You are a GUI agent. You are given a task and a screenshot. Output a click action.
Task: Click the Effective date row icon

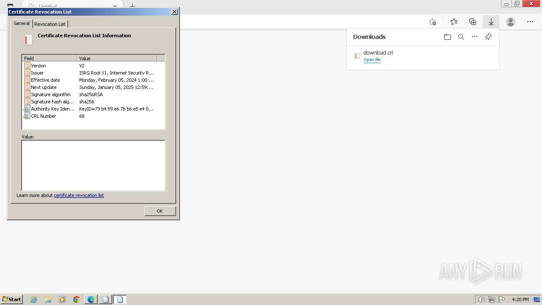point(27,80)
